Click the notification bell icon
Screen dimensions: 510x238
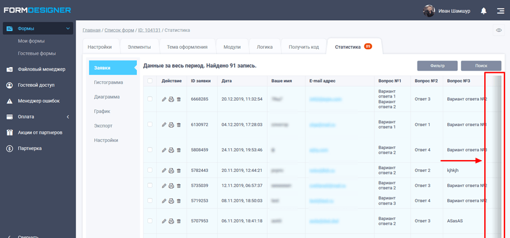coord(484,11)
